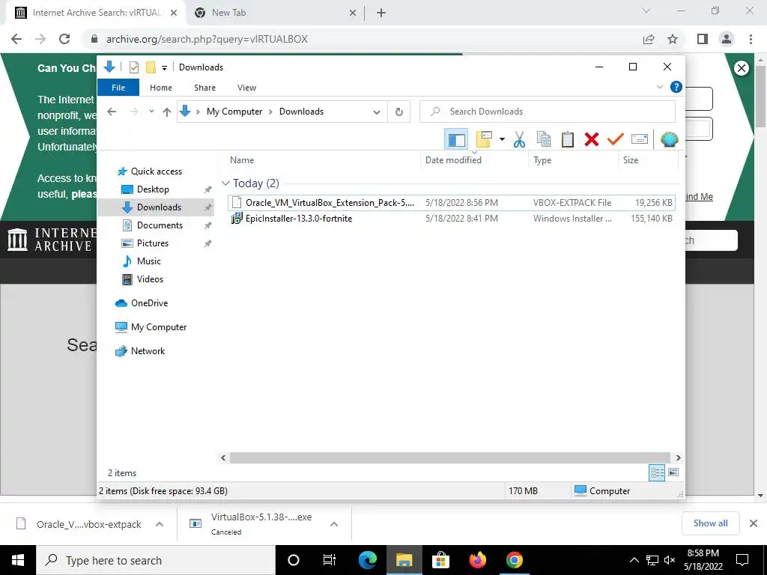Viewport: 767px width, 575px height.
Task: Toggle the navigation pane layout button
Action: (x=456, y=140)
